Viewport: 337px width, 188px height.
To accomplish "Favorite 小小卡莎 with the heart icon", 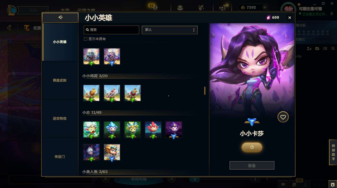I will 283,117.
